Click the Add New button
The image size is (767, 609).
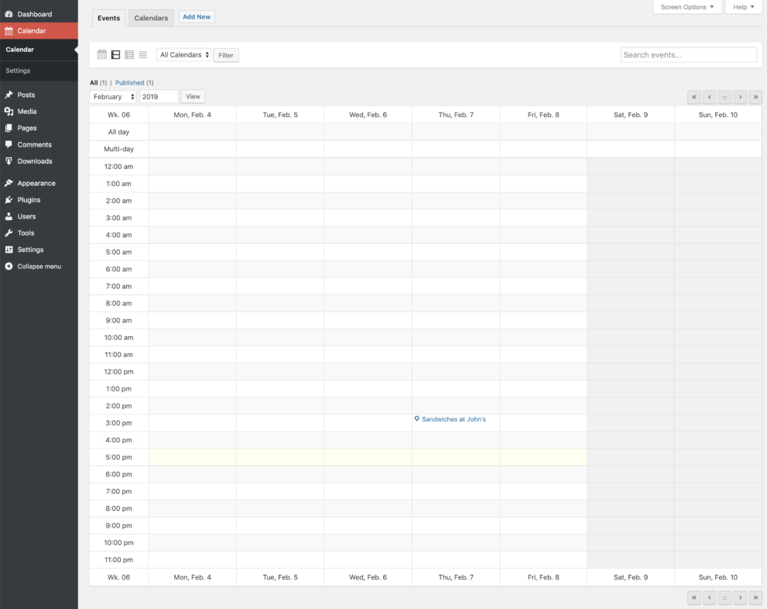(x=197, y=17)
